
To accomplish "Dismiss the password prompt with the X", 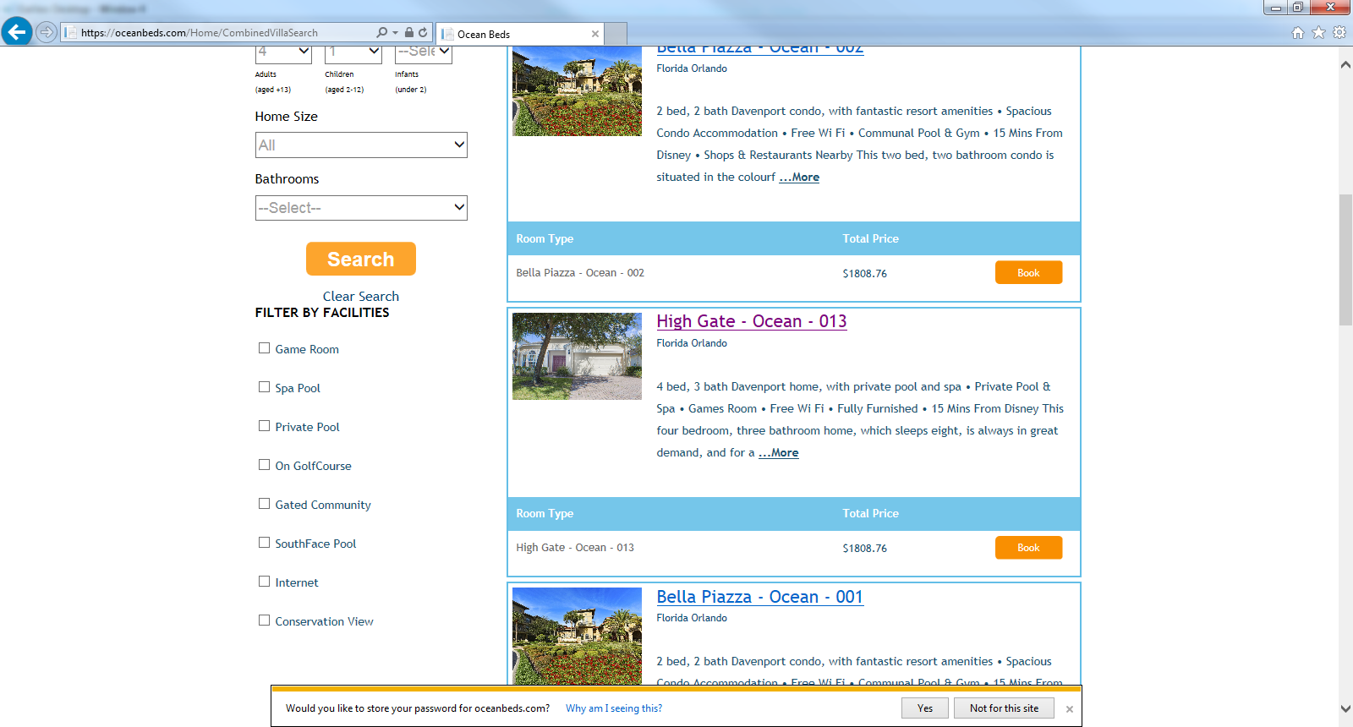I will tap(1070, 709).
